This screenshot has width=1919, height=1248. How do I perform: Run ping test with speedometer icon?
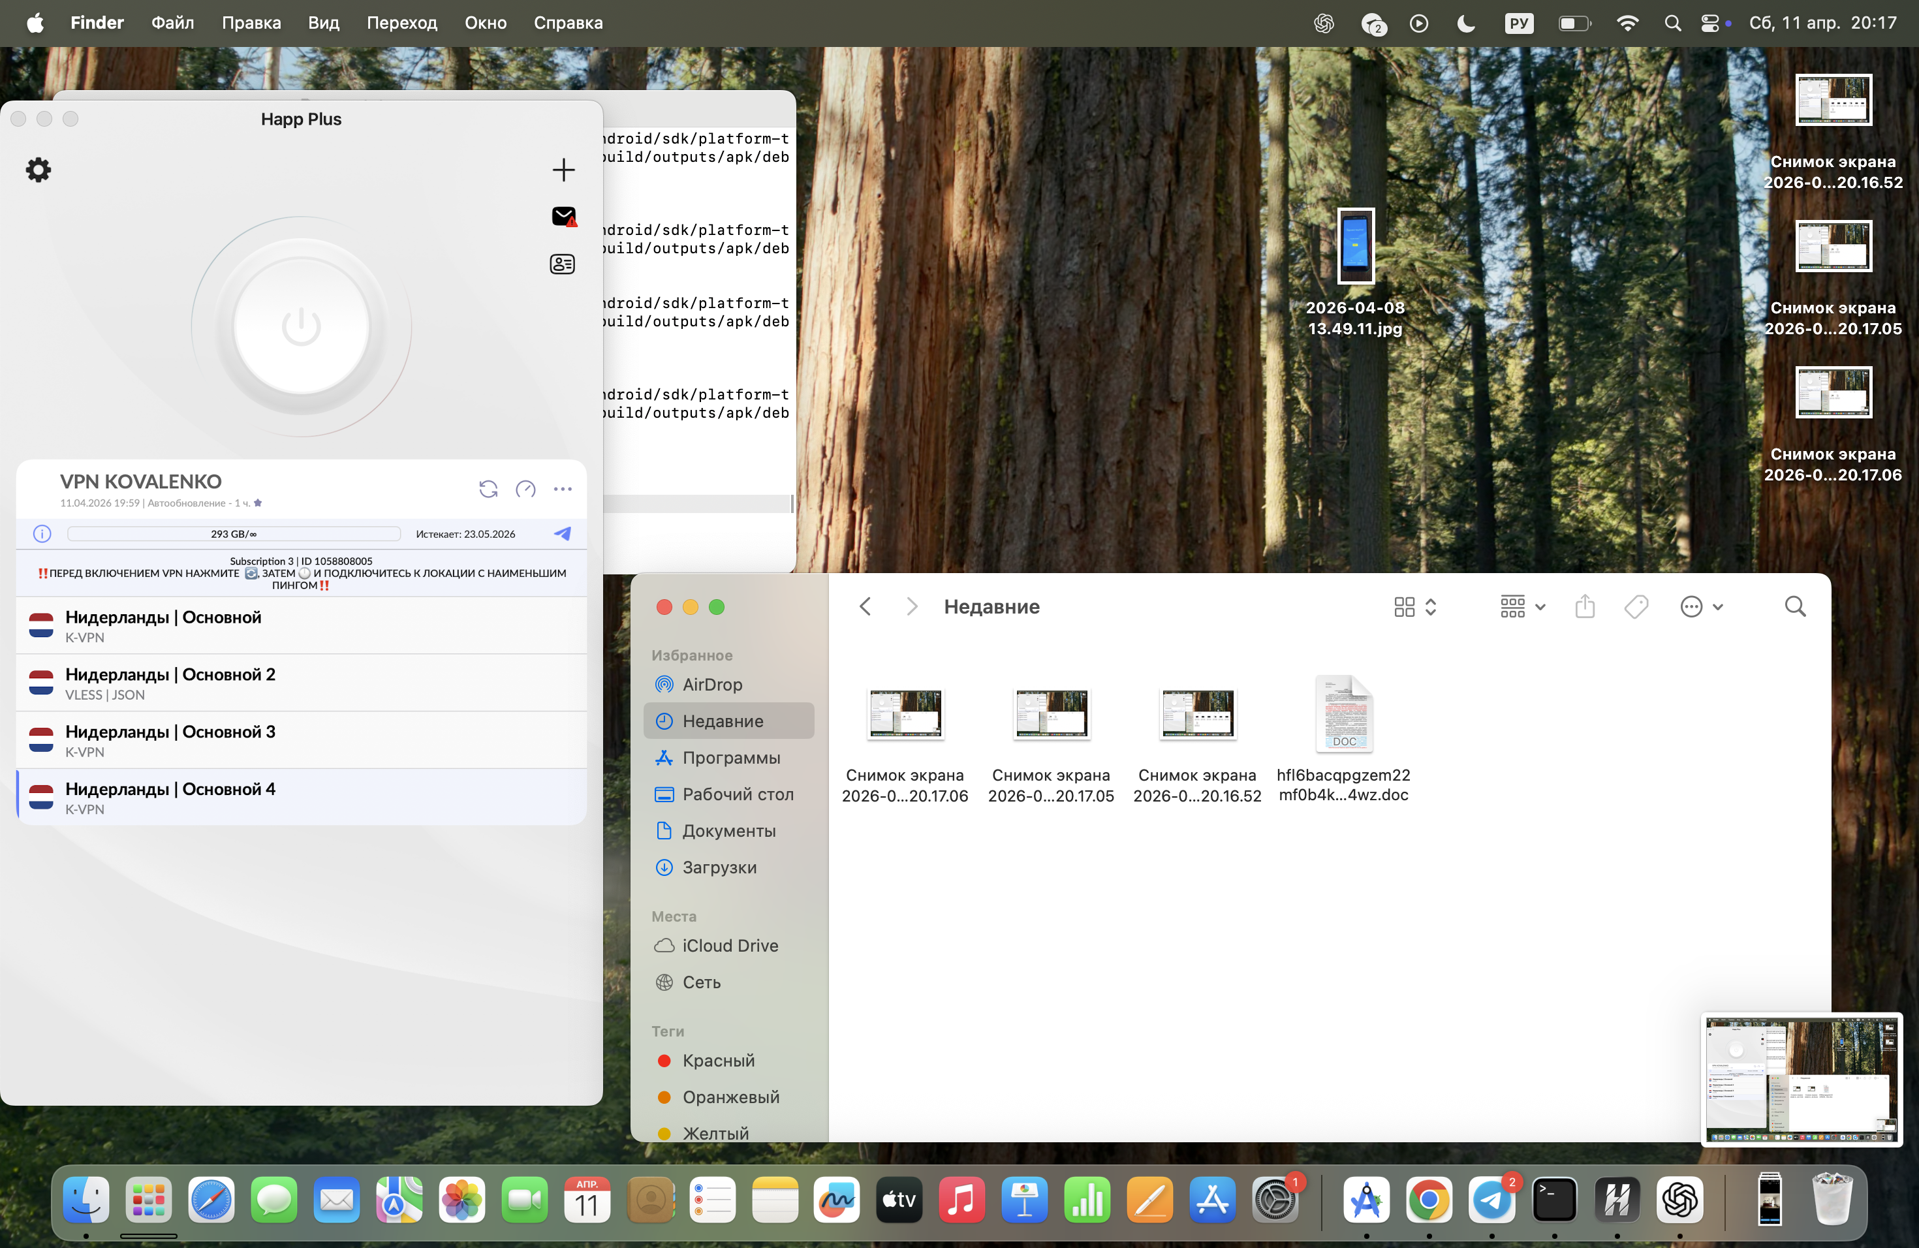coord(525,488)
